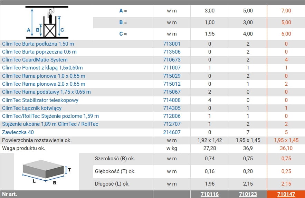Open ClimTec Rama podstawy 1,75 x 0,65 m
Viewport: 305px width, 198px height.
point(46,92)
